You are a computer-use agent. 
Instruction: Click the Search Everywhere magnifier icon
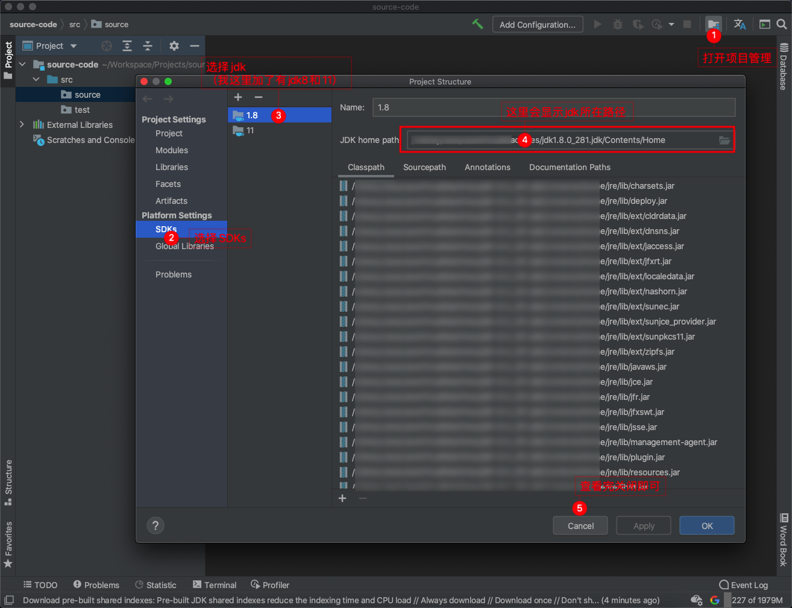pyautogui.click(x=782, y=24)
